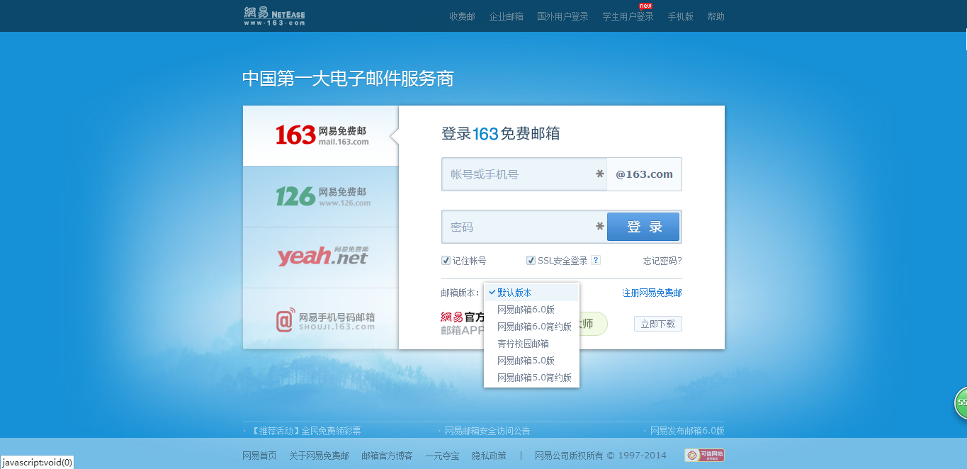Click the 可信网站 trust badge icon
967x469 pixels.
[x=704, y=455]
